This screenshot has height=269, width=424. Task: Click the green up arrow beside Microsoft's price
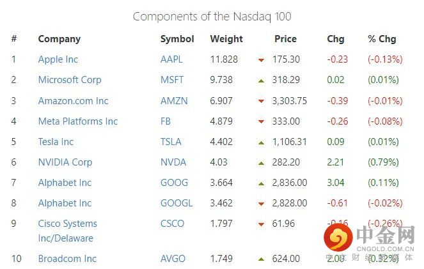[x=261, y=81]
